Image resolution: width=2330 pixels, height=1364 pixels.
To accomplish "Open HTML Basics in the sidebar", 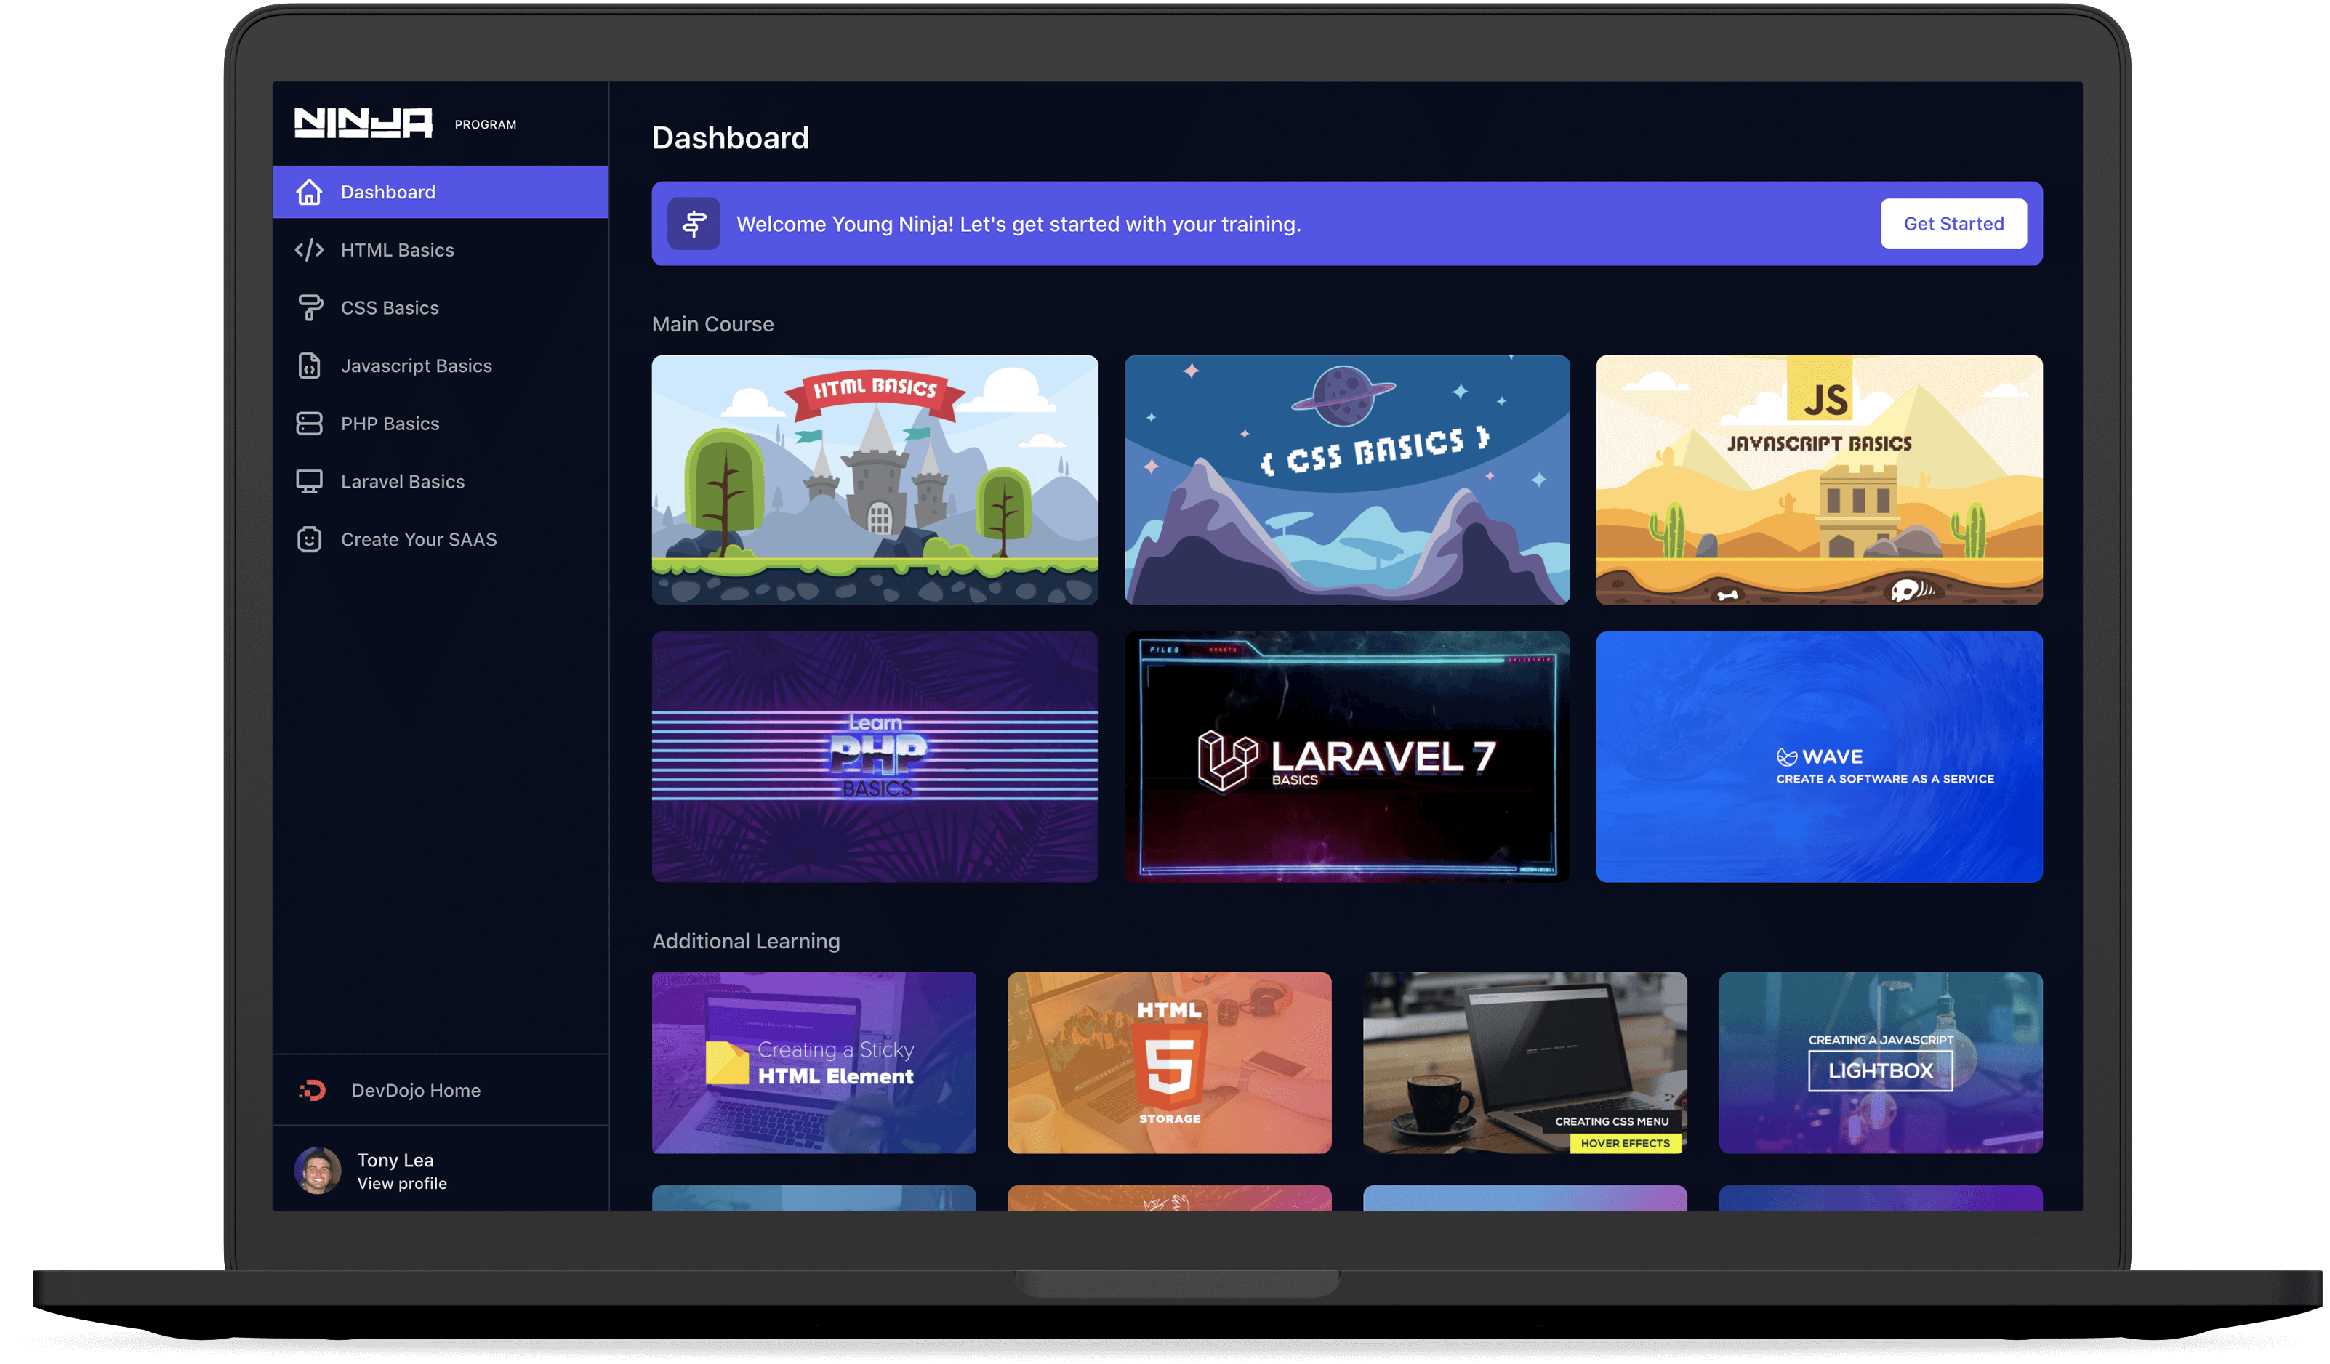I will point(440,249).
